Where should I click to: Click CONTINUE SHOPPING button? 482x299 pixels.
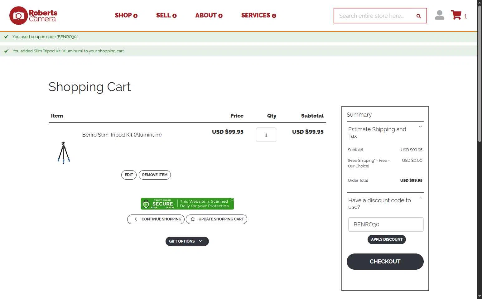(x=156, y=219)
